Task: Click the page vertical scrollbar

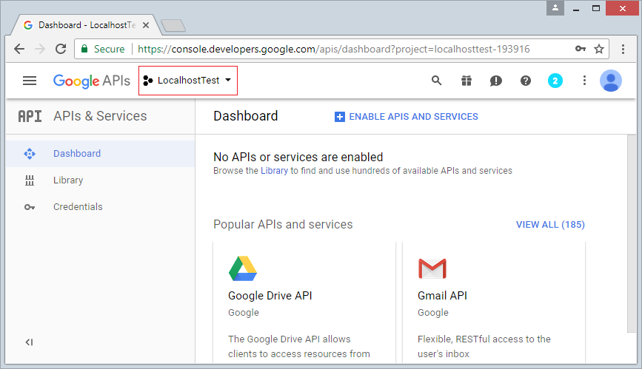Action: 632,233
